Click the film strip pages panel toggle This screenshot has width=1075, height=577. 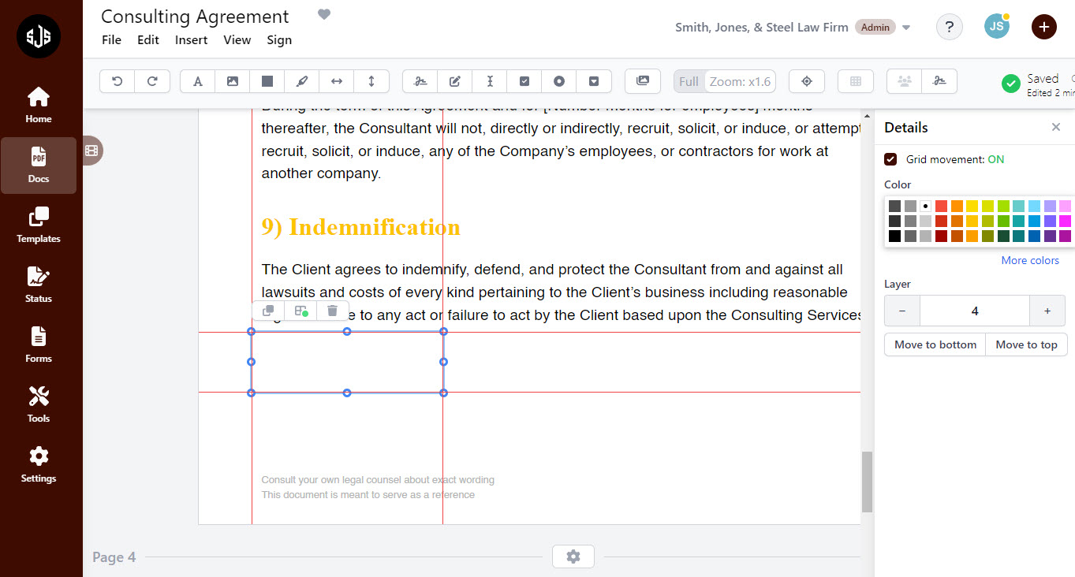91,150
